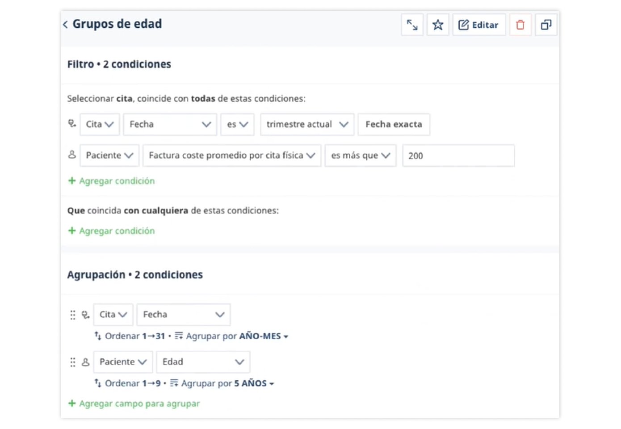Screen dimensions: 621x429
Task: Click the sort arrows icon before Ordenar 1→31
Action: [97, 336]
